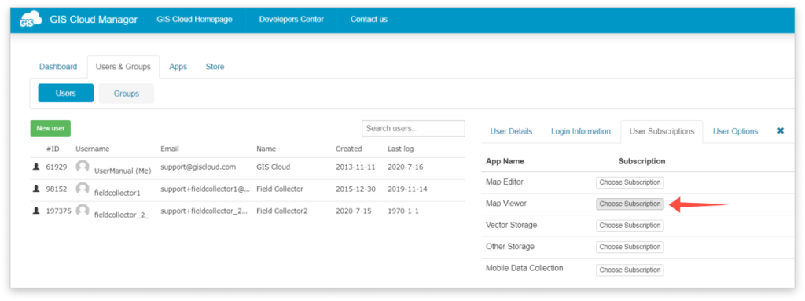The width and height of the screenshot is (805, 301).
Task: Click the person icon for user 98152
Action: 36,189
